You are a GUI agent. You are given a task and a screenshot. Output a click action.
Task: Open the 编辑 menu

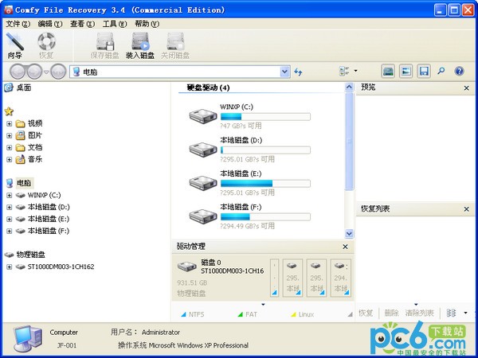click(50, 24)
